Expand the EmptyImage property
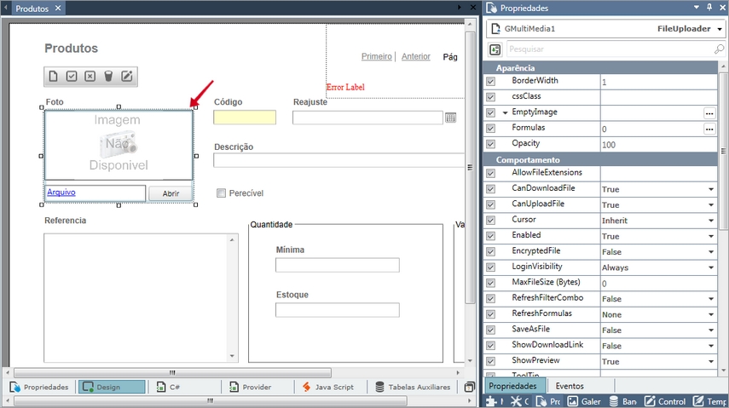This screenshot has height=408, width=729. coord(505,112)
